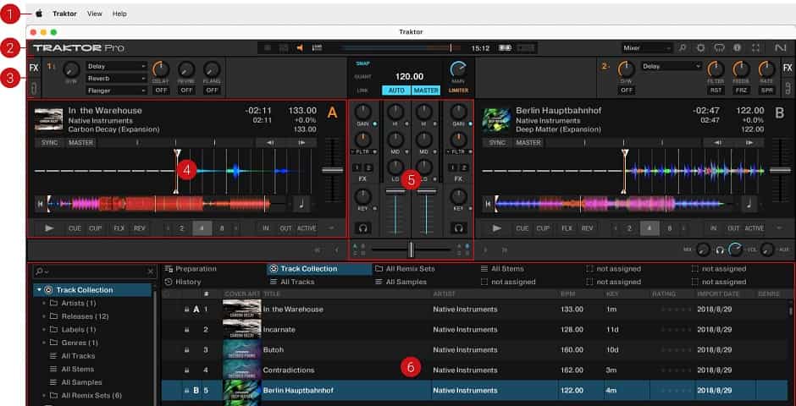Click Deck B headphone cue button
Viewport: 796px width, 406px height.
click(x=458, y=228)
